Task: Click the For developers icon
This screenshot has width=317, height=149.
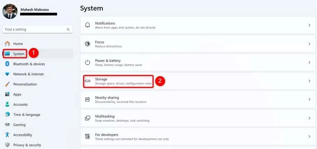Action: tap(88, 137)
